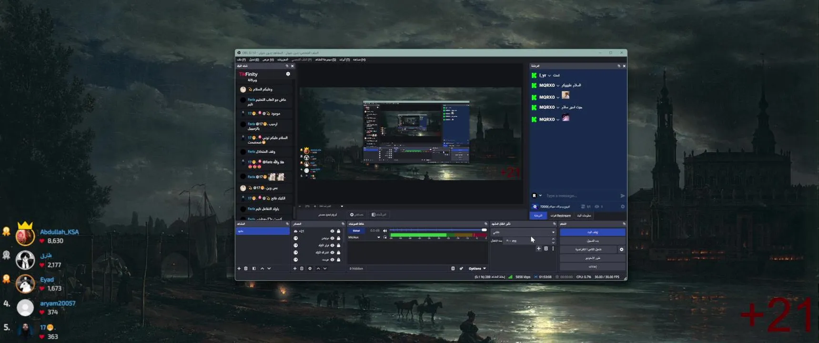819x343 pixels.
Task: Hide the +21 source with the eye
Action: (x=332, y=232)
